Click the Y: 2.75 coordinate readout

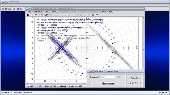tap(39, 86)
